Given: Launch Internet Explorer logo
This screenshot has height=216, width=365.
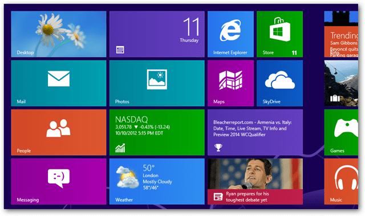Looking at the screenshot, I should click(x=230, y=30).
